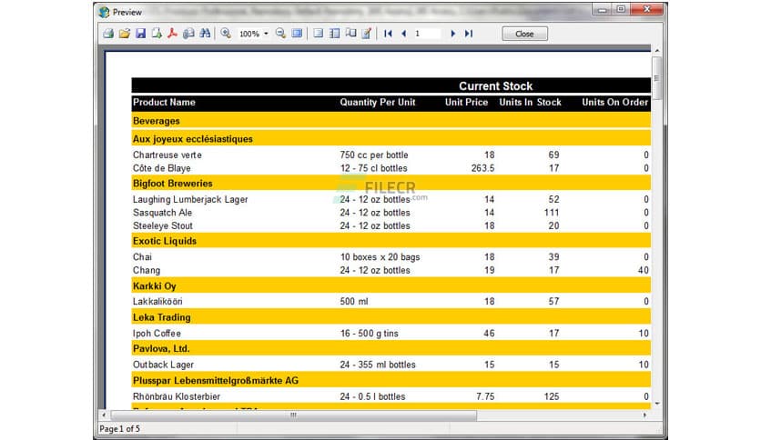Export to PDF using the red Acrobat icon
Screen dimensions: 761x440
tap(172, 34)
